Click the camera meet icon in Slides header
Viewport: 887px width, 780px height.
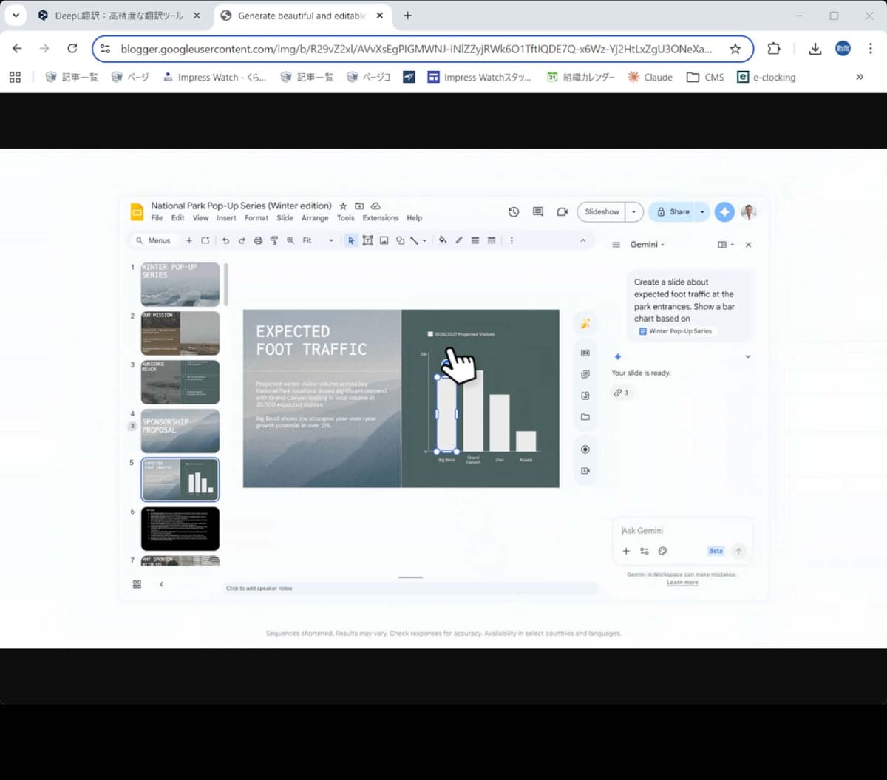coord(562,211)
